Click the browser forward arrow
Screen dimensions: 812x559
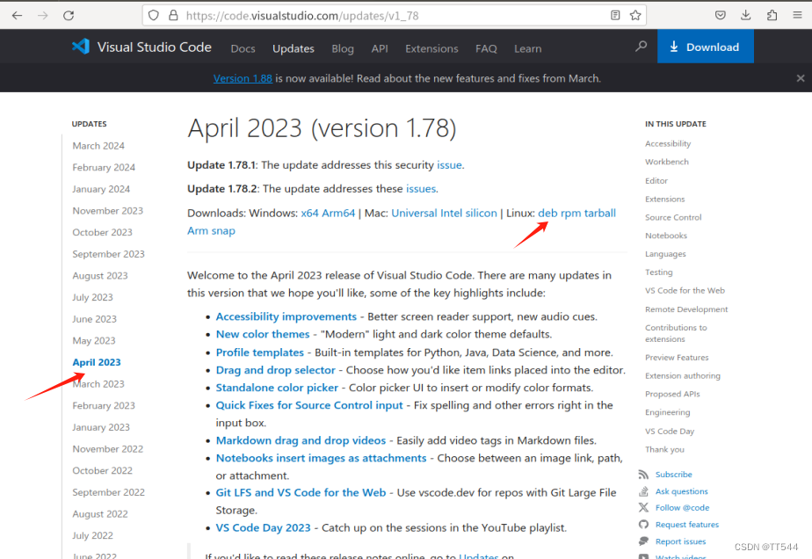pyautogui.click(x=43, y=16)
